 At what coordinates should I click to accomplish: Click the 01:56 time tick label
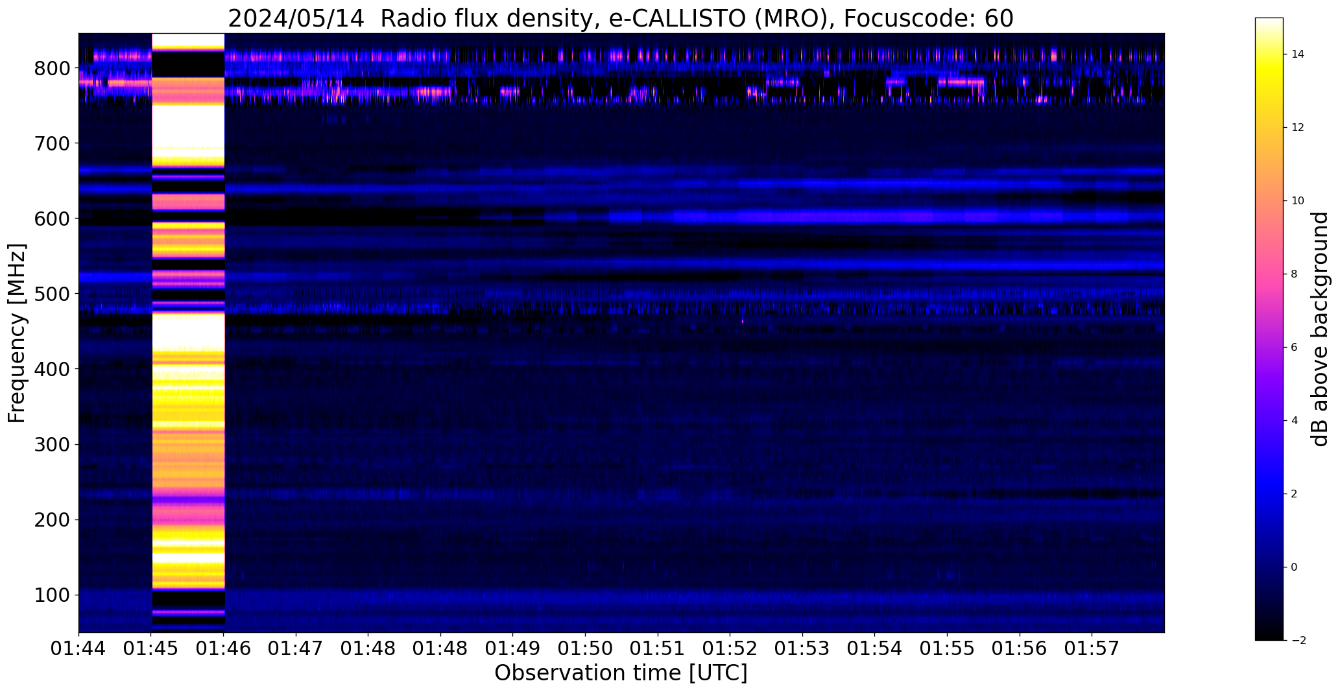[x=1020, y=649]
